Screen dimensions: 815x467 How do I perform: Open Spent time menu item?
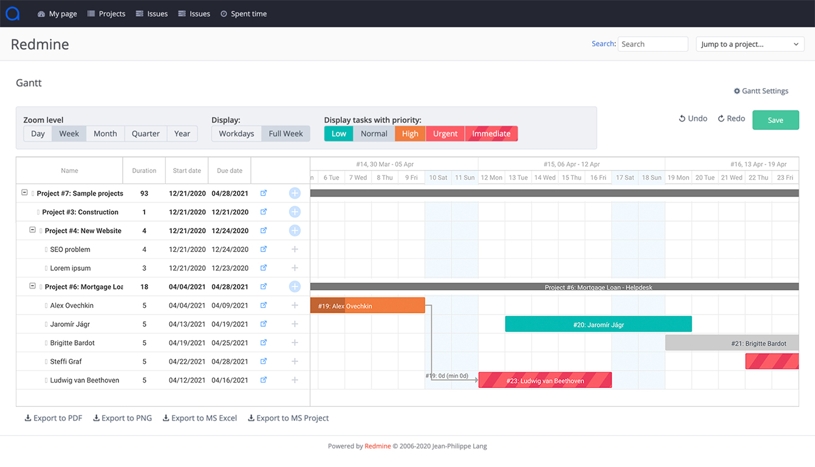point(244,13)
